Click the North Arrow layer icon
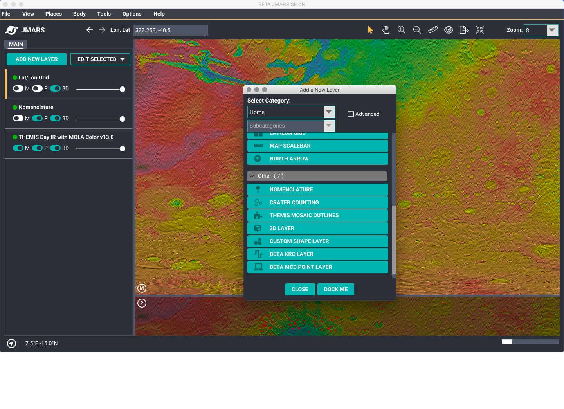 click(258, 159)
